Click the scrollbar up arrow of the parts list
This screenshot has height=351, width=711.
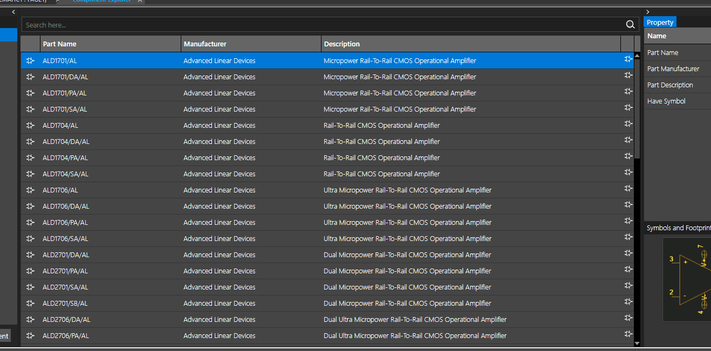point(637,56)
